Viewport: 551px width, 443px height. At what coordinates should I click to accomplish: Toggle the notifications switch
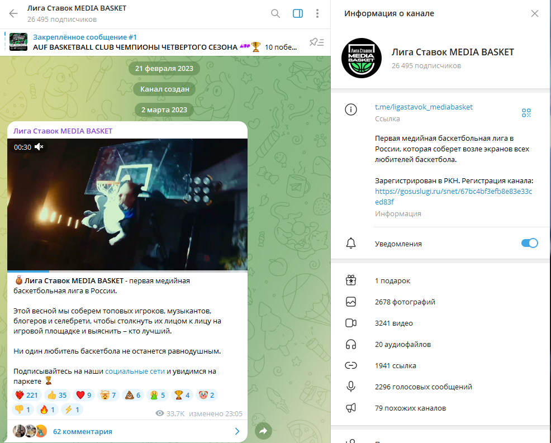tap(530, 243)
